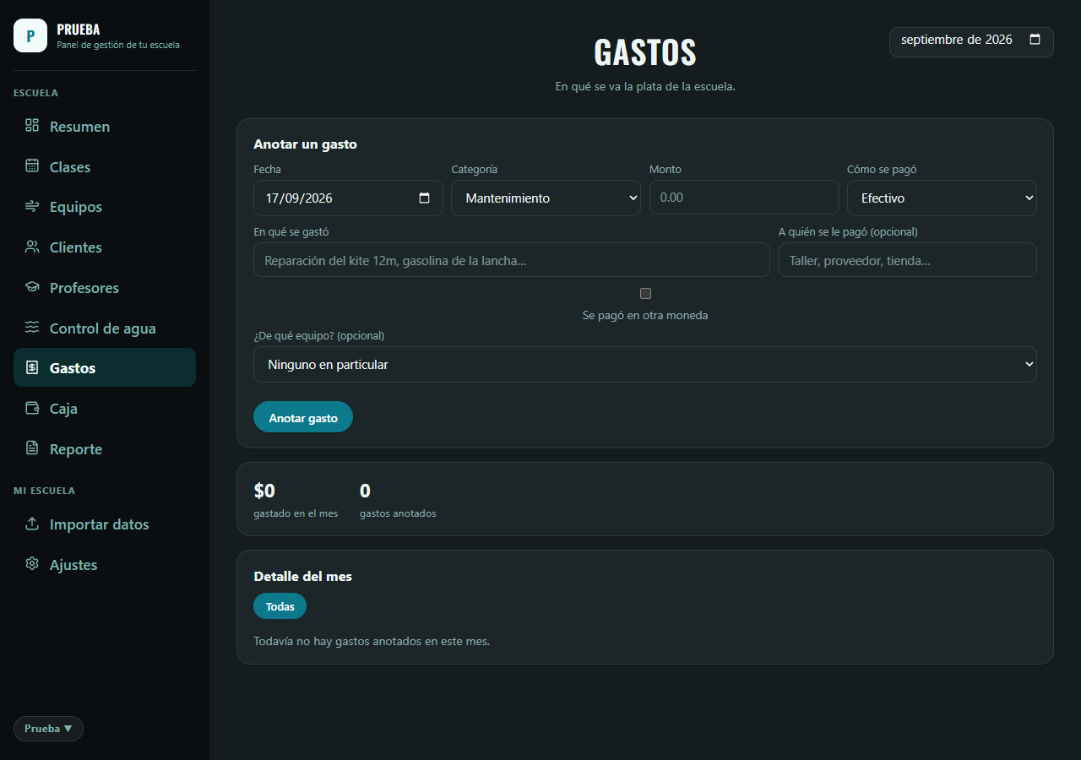Go to Resumen in the sidebar
1081x760 pixels.
pos(105,127)
